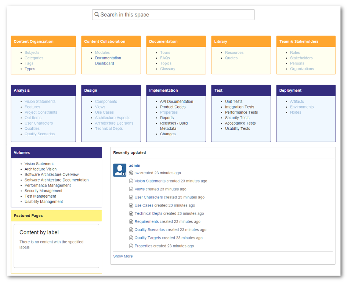351x287 pixels.
Task: Open Components under Design
Action: [x=106, y=101]
